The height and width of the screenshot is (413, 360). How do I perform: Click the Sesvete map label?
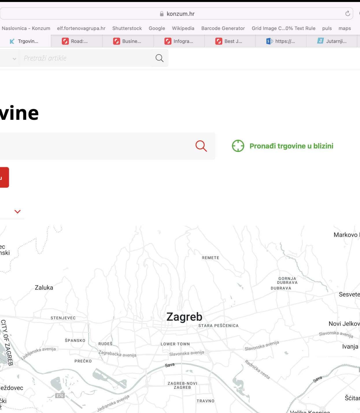click(349, 295)
